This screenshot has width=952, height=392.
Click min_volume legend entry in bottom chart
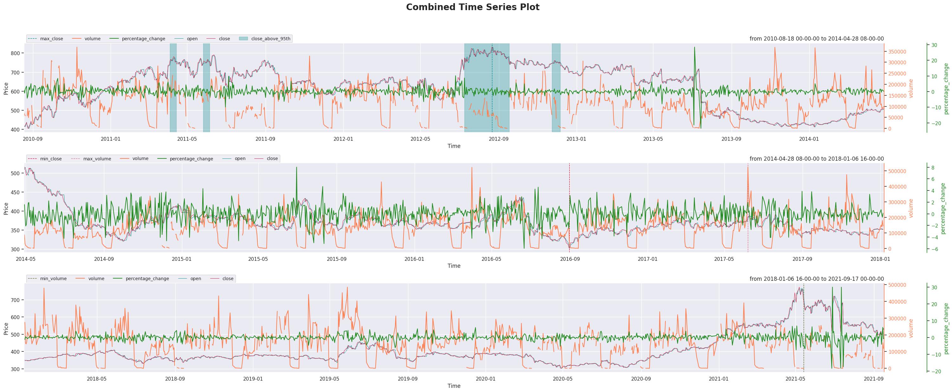(53, 279)
